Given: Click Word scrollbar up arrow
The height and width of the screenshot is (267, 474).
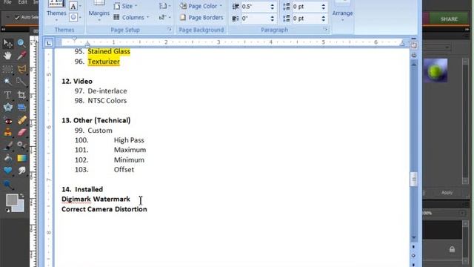Looking at the screenshot, I should click(x=414, y=65).
